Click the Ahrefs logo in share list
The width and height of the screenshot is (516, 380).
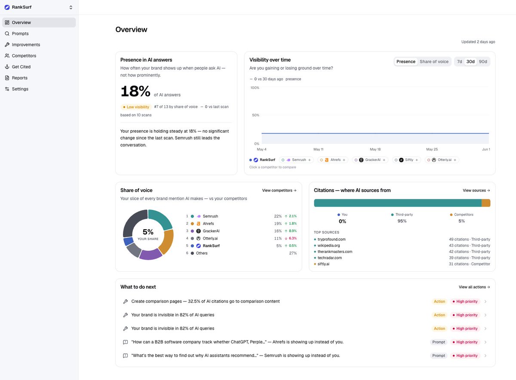[x=199, y=224]
